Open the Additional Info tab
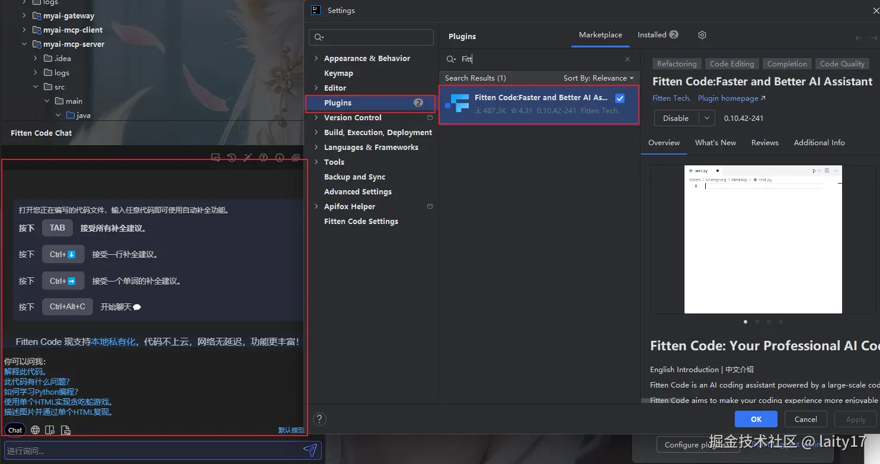This screenshot has width=880, height=464. pyautogui.click(x=819, y=143)
